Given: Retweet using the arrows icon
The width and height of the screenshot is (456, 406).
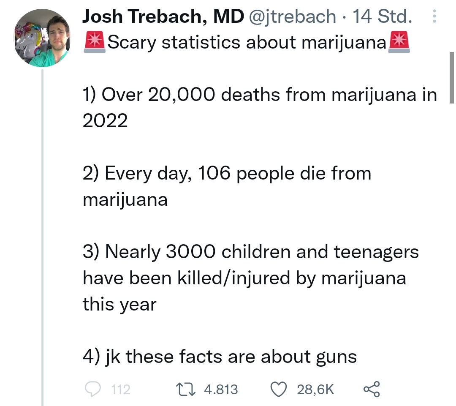Looking at the screenshot, I should tap(186, 390).
